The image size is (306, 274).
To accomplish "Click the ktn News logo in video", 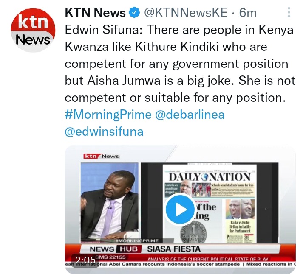I will (x=101, y=156).
